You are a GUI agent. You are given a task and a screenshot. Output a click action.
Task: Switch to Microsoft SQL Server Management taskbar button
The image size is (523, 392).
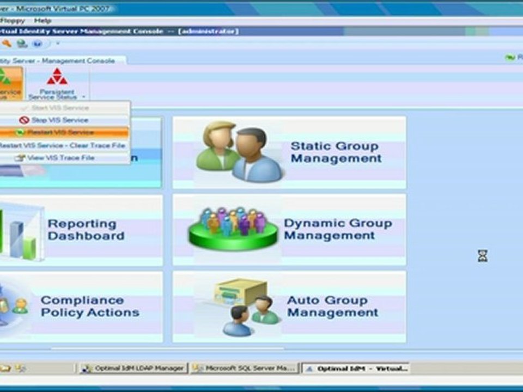(245, 369)
